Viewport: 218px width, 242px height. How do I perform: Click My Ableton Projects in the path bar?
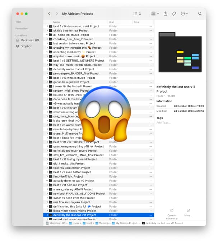point(125,223)
